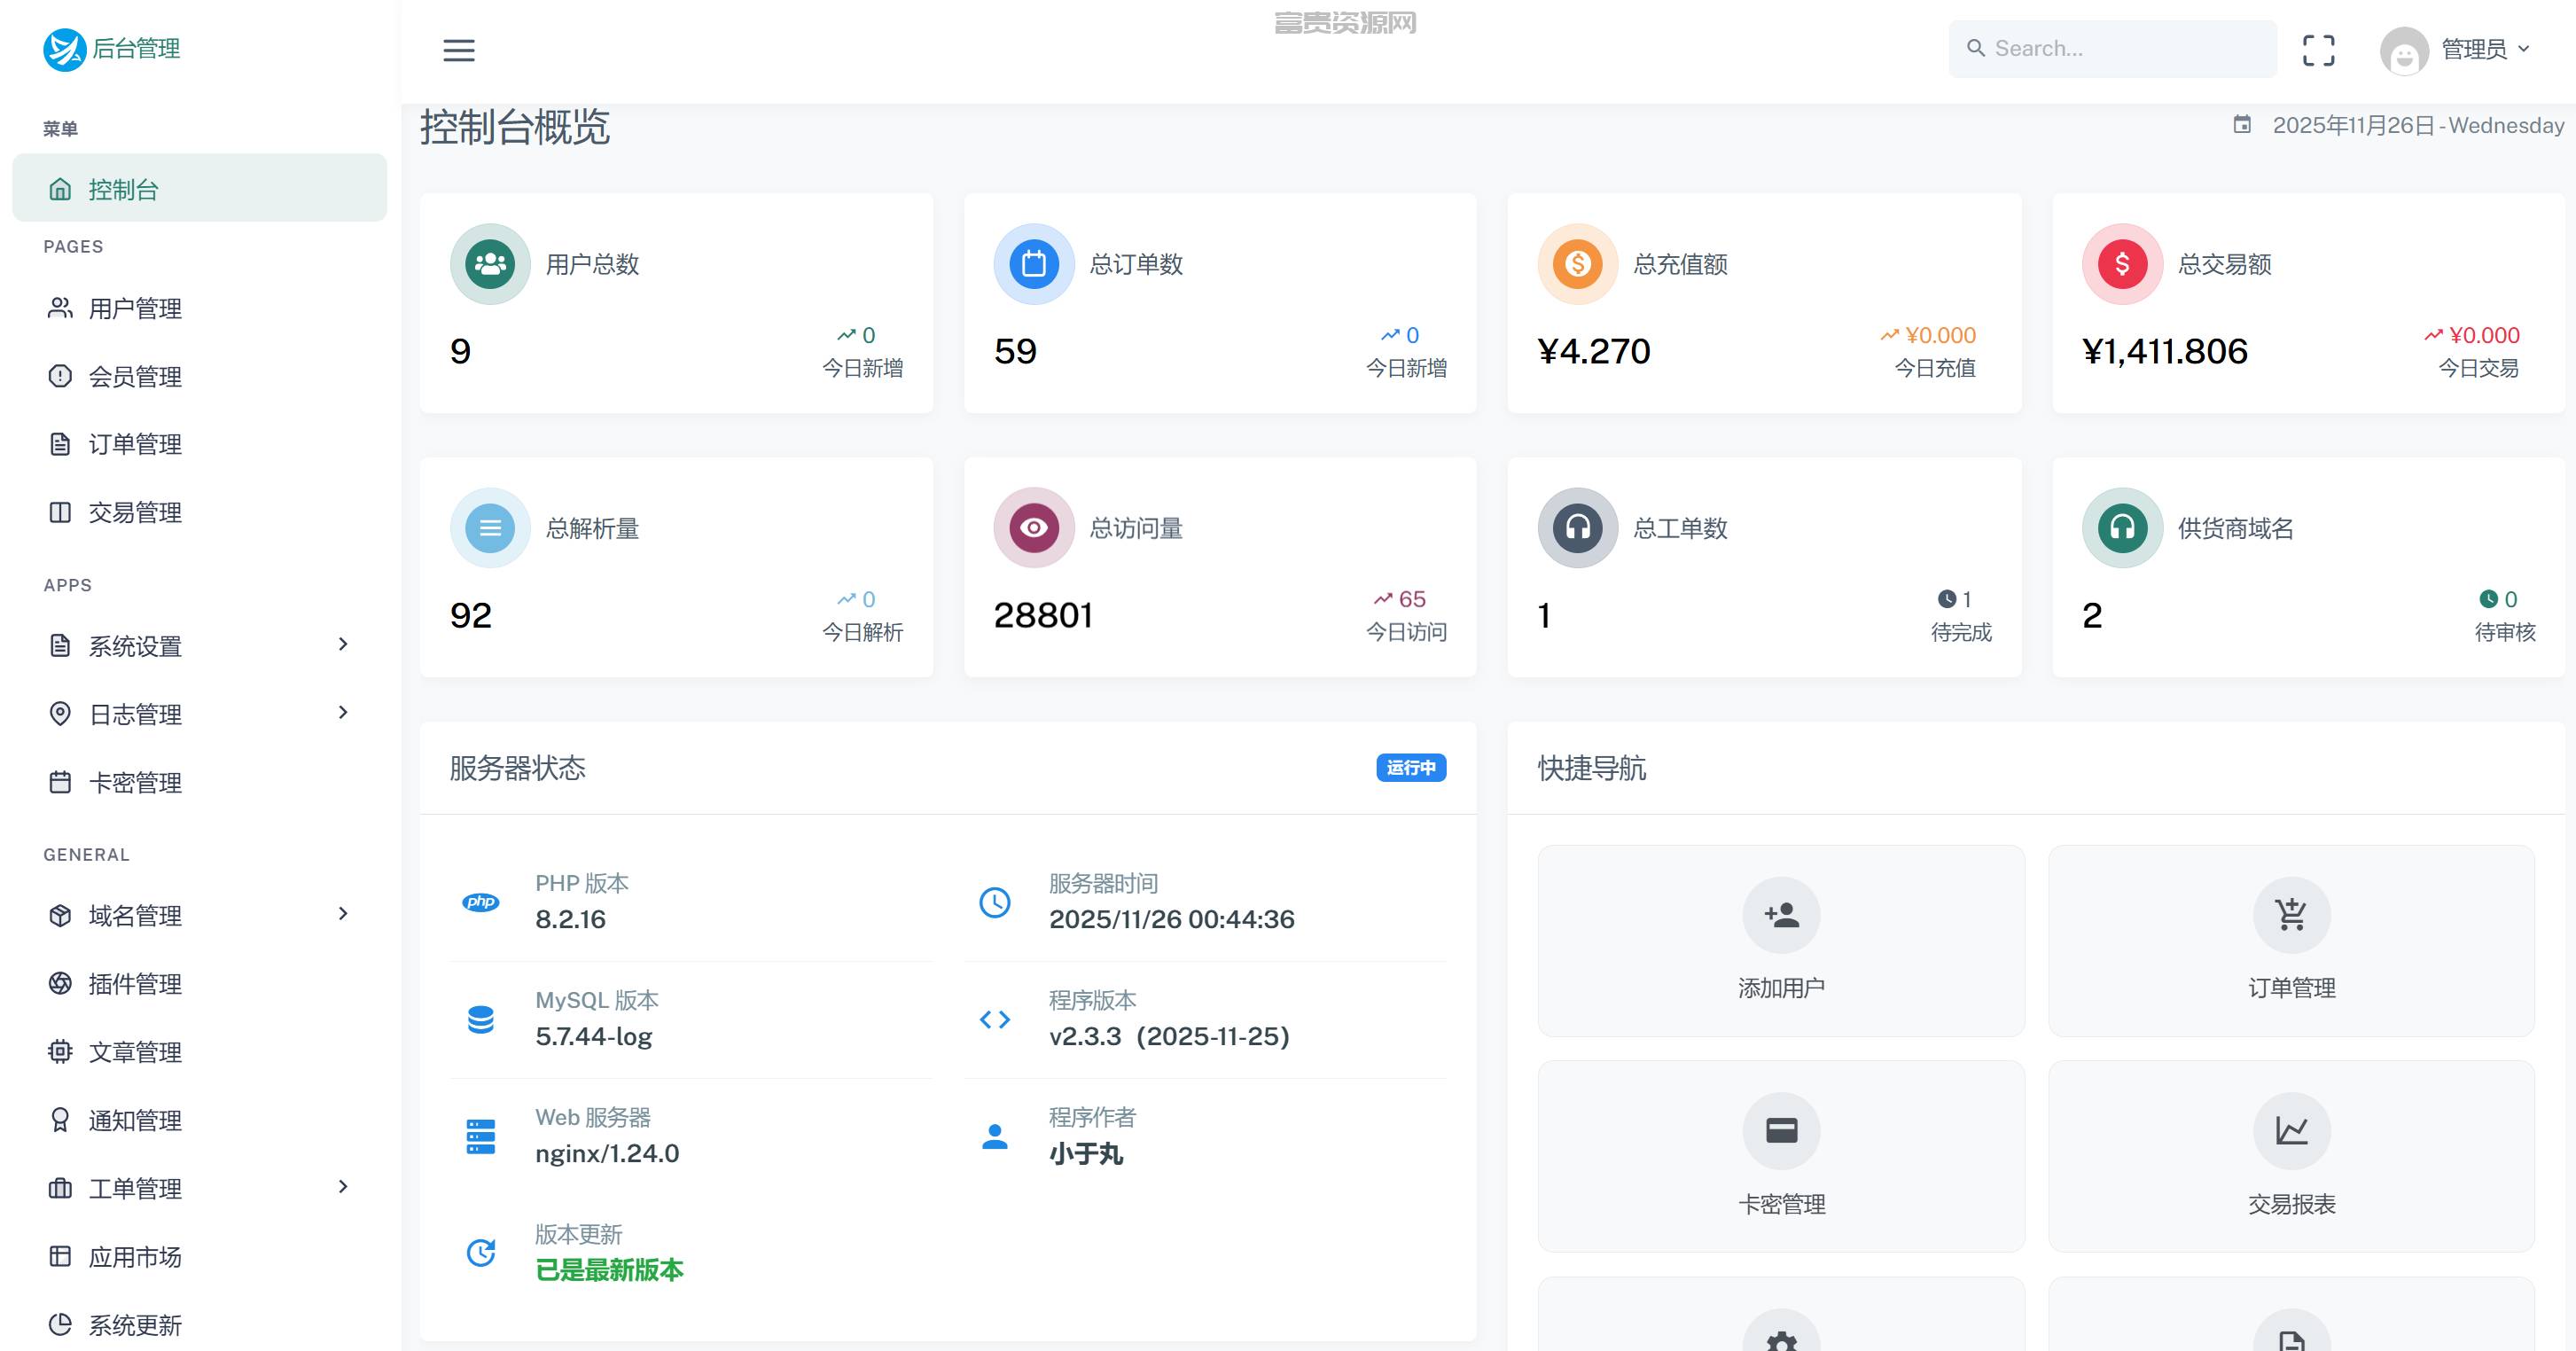The width and height of the screenshot is (2576, 1351).
Task: Click the 添加用户 shortcut icon
Action: click(x=1781, y=915)
